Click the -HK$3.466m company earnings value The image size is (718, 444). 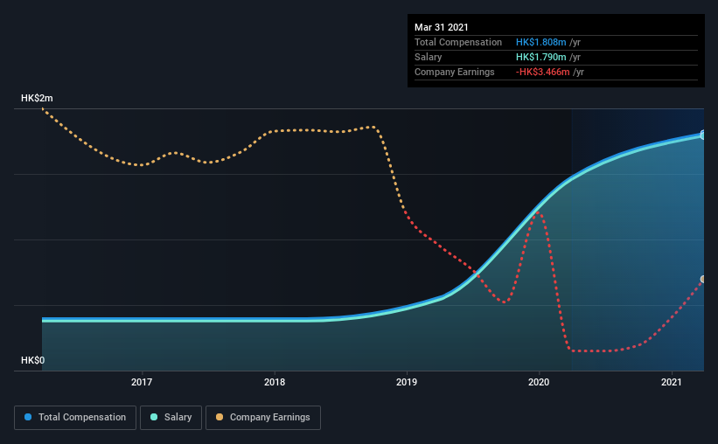542,72
